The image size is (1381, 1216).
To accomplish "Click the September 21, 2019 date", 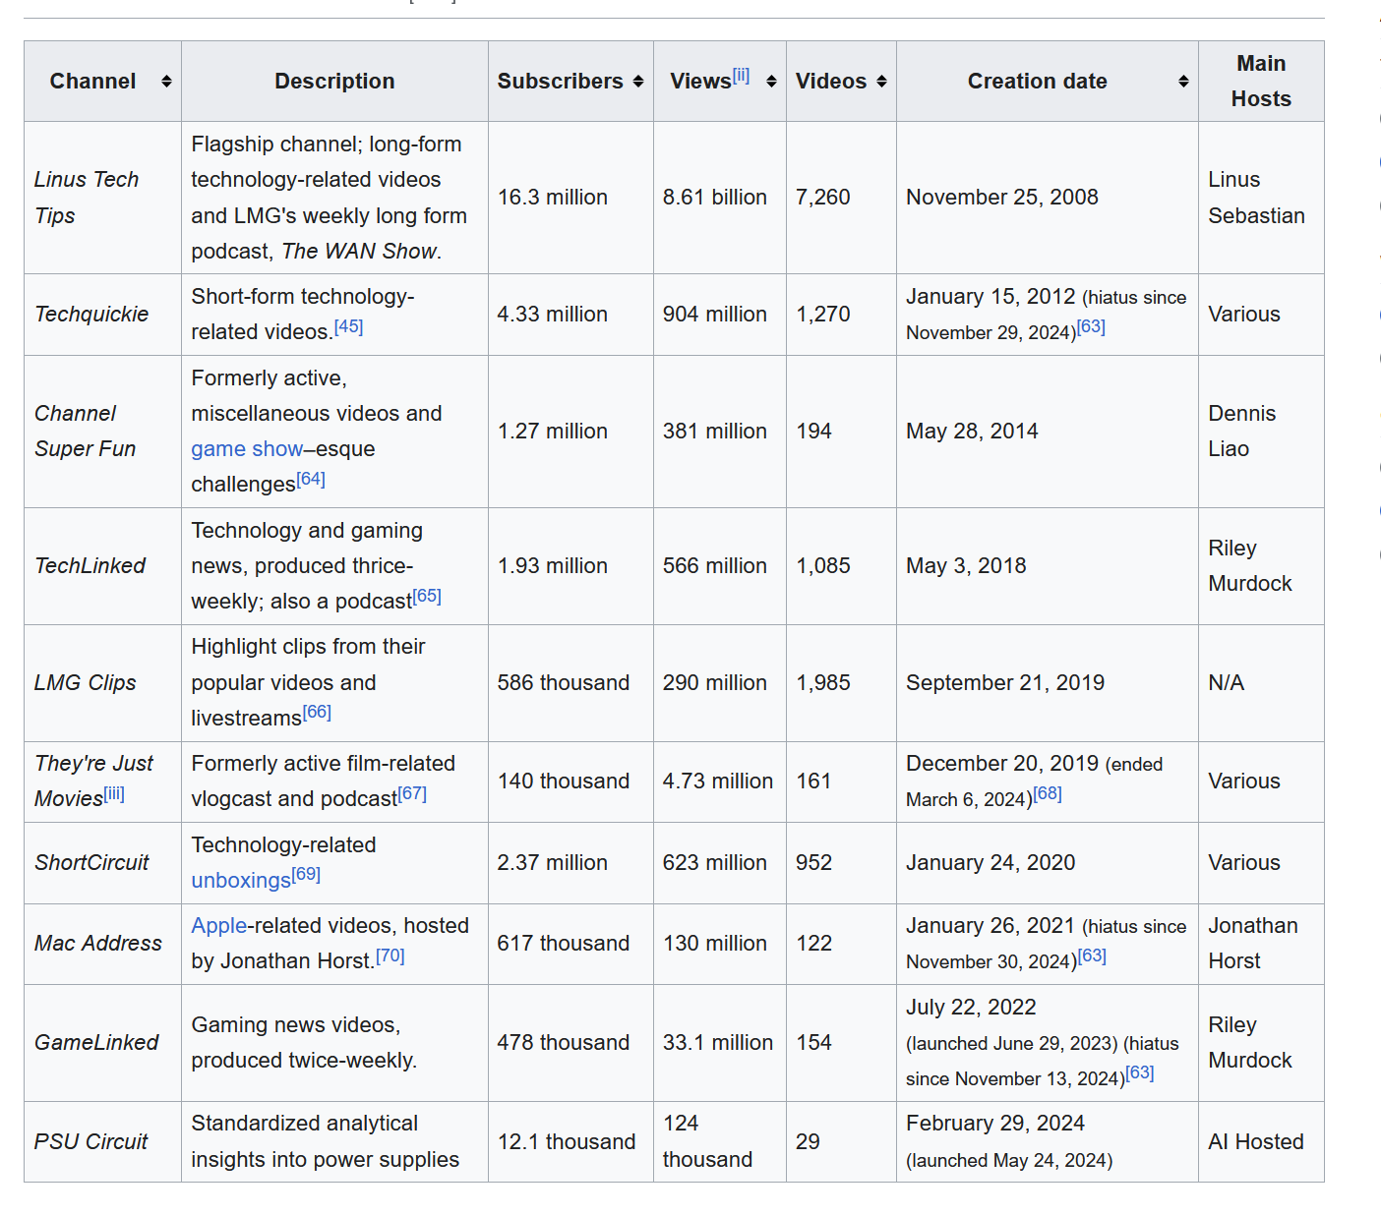I will click(1005, 683).
